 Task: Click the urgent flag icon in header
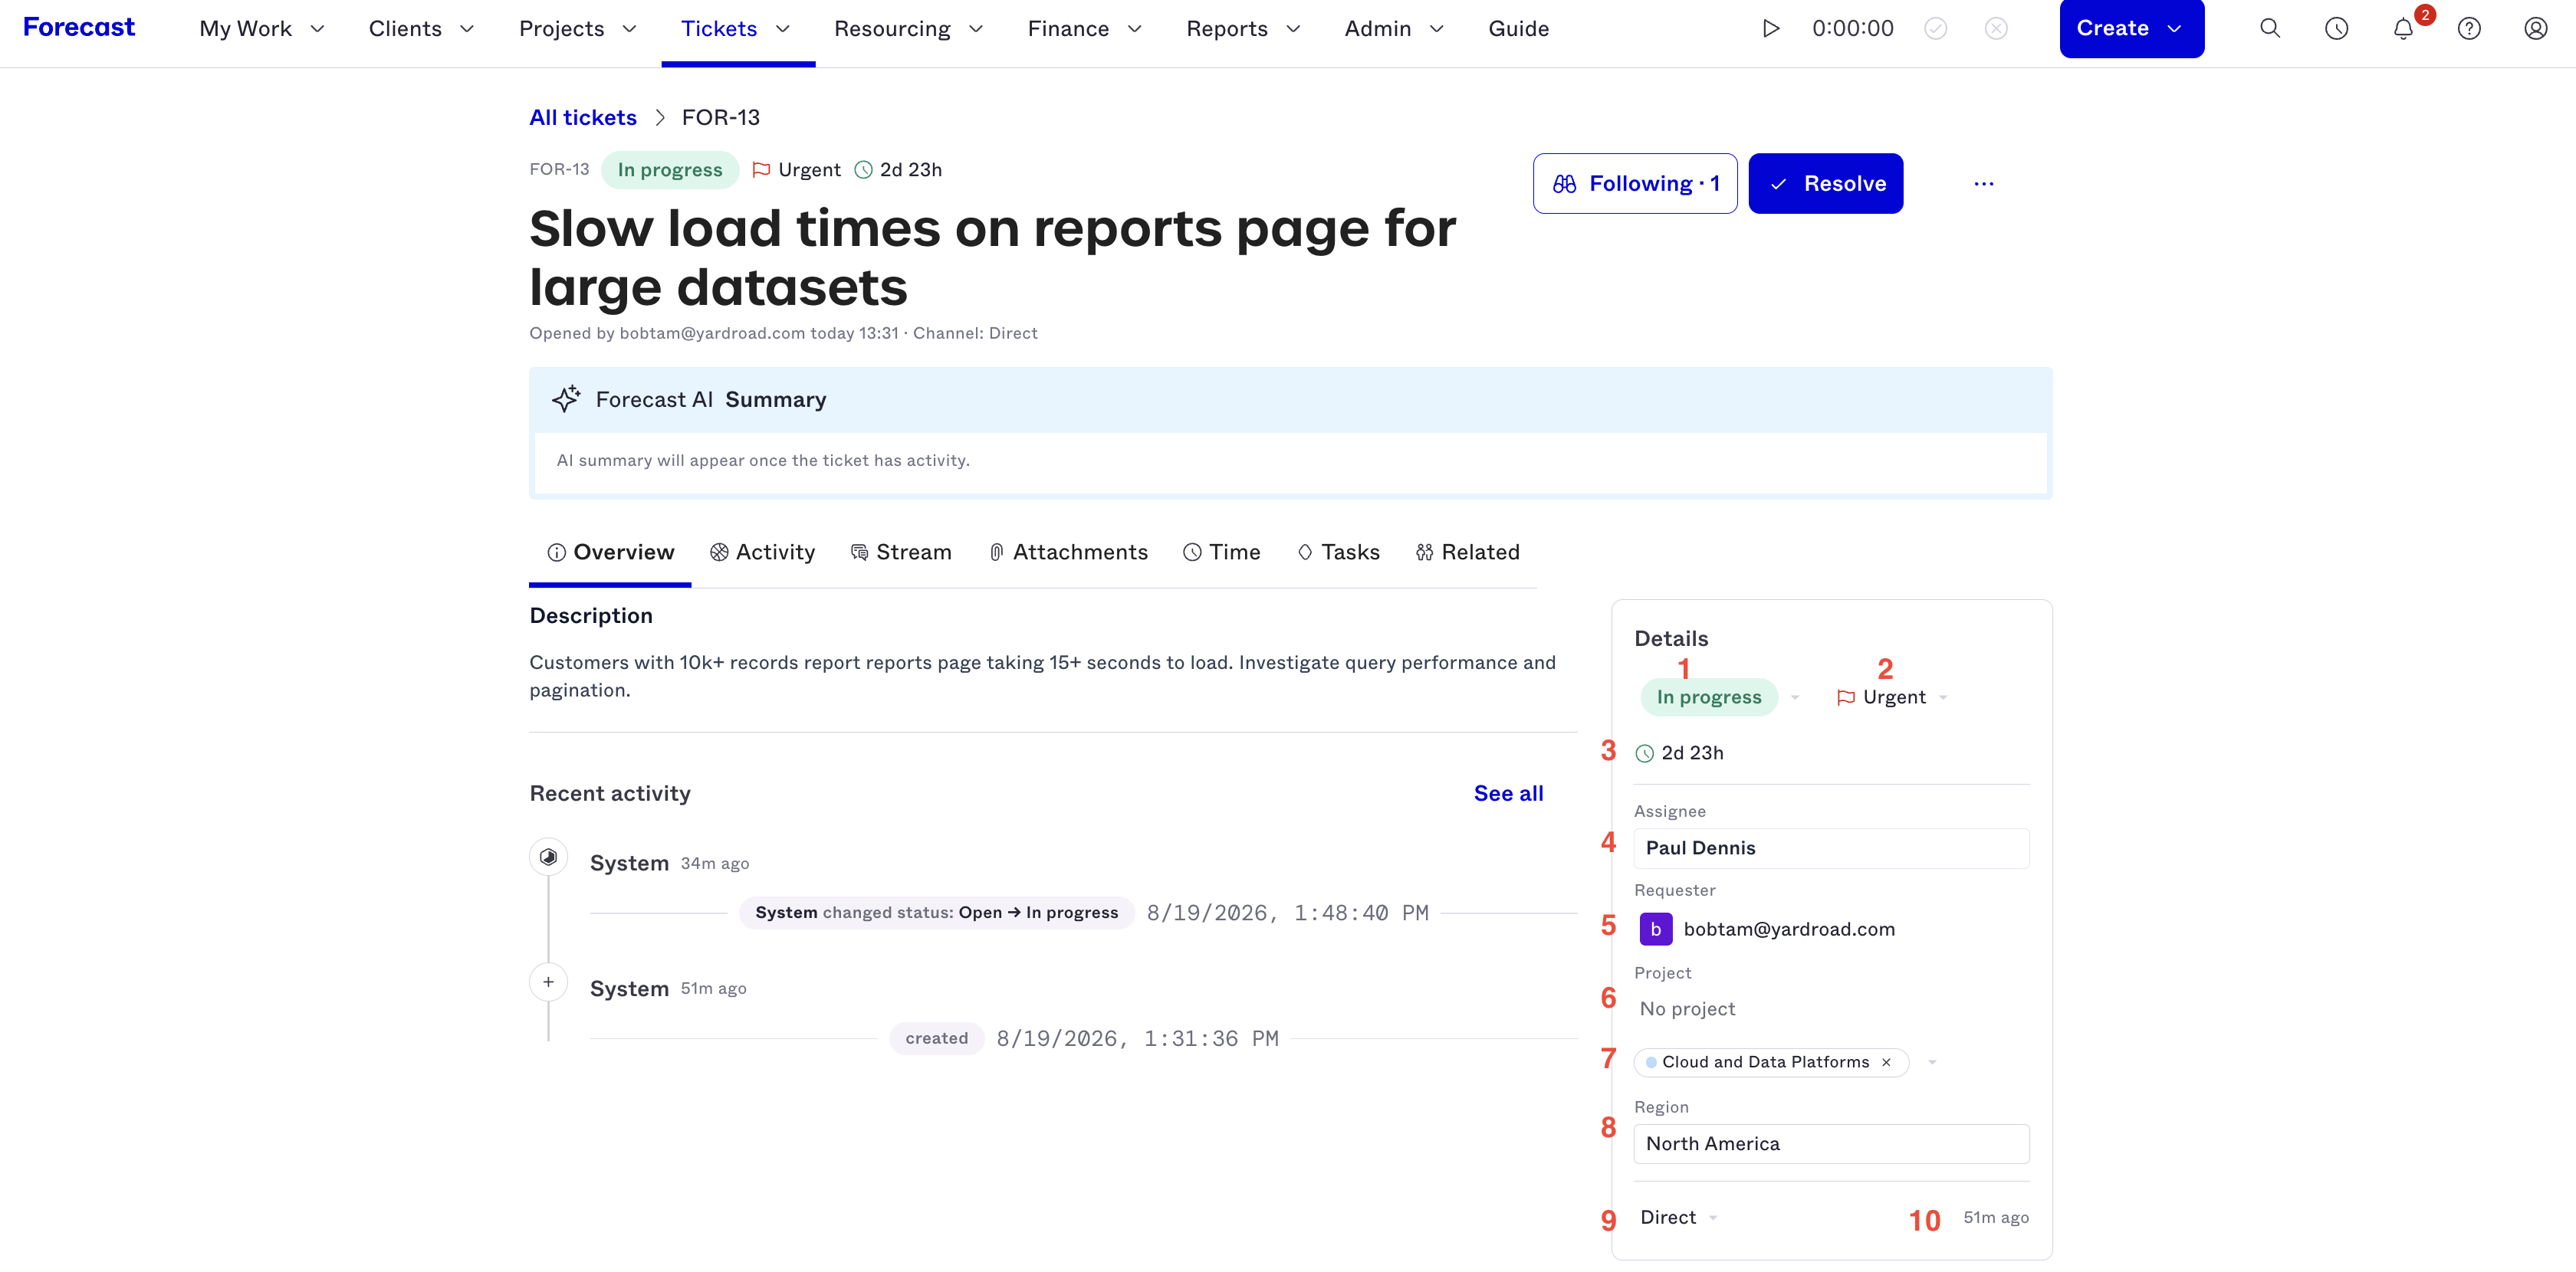(761, 170)
